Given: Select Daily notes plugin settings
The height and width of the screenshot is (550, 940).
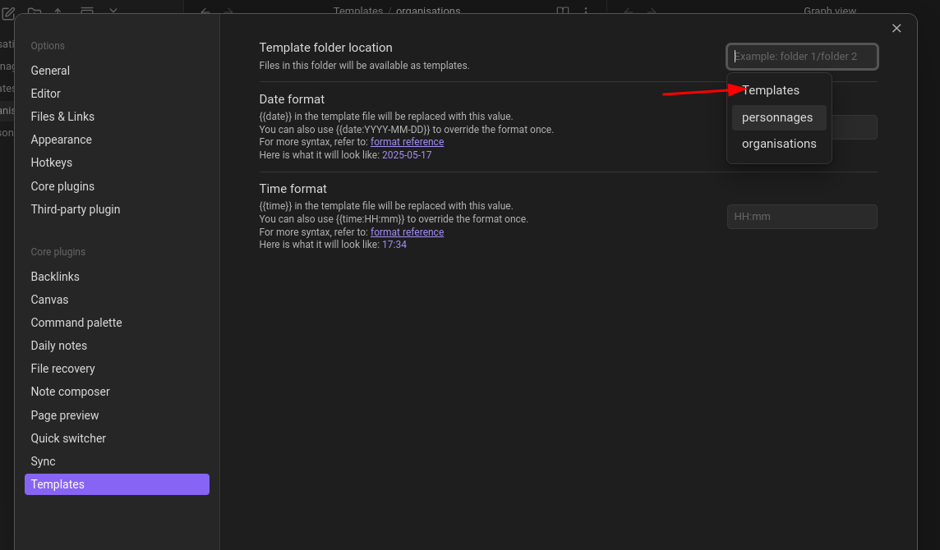Looking at the screenshot, I should click(59, 346).
